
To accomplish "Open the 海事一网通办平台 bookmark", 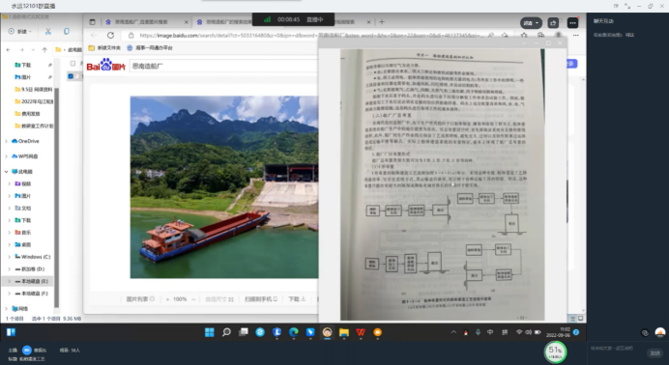I will pos(150,48).
